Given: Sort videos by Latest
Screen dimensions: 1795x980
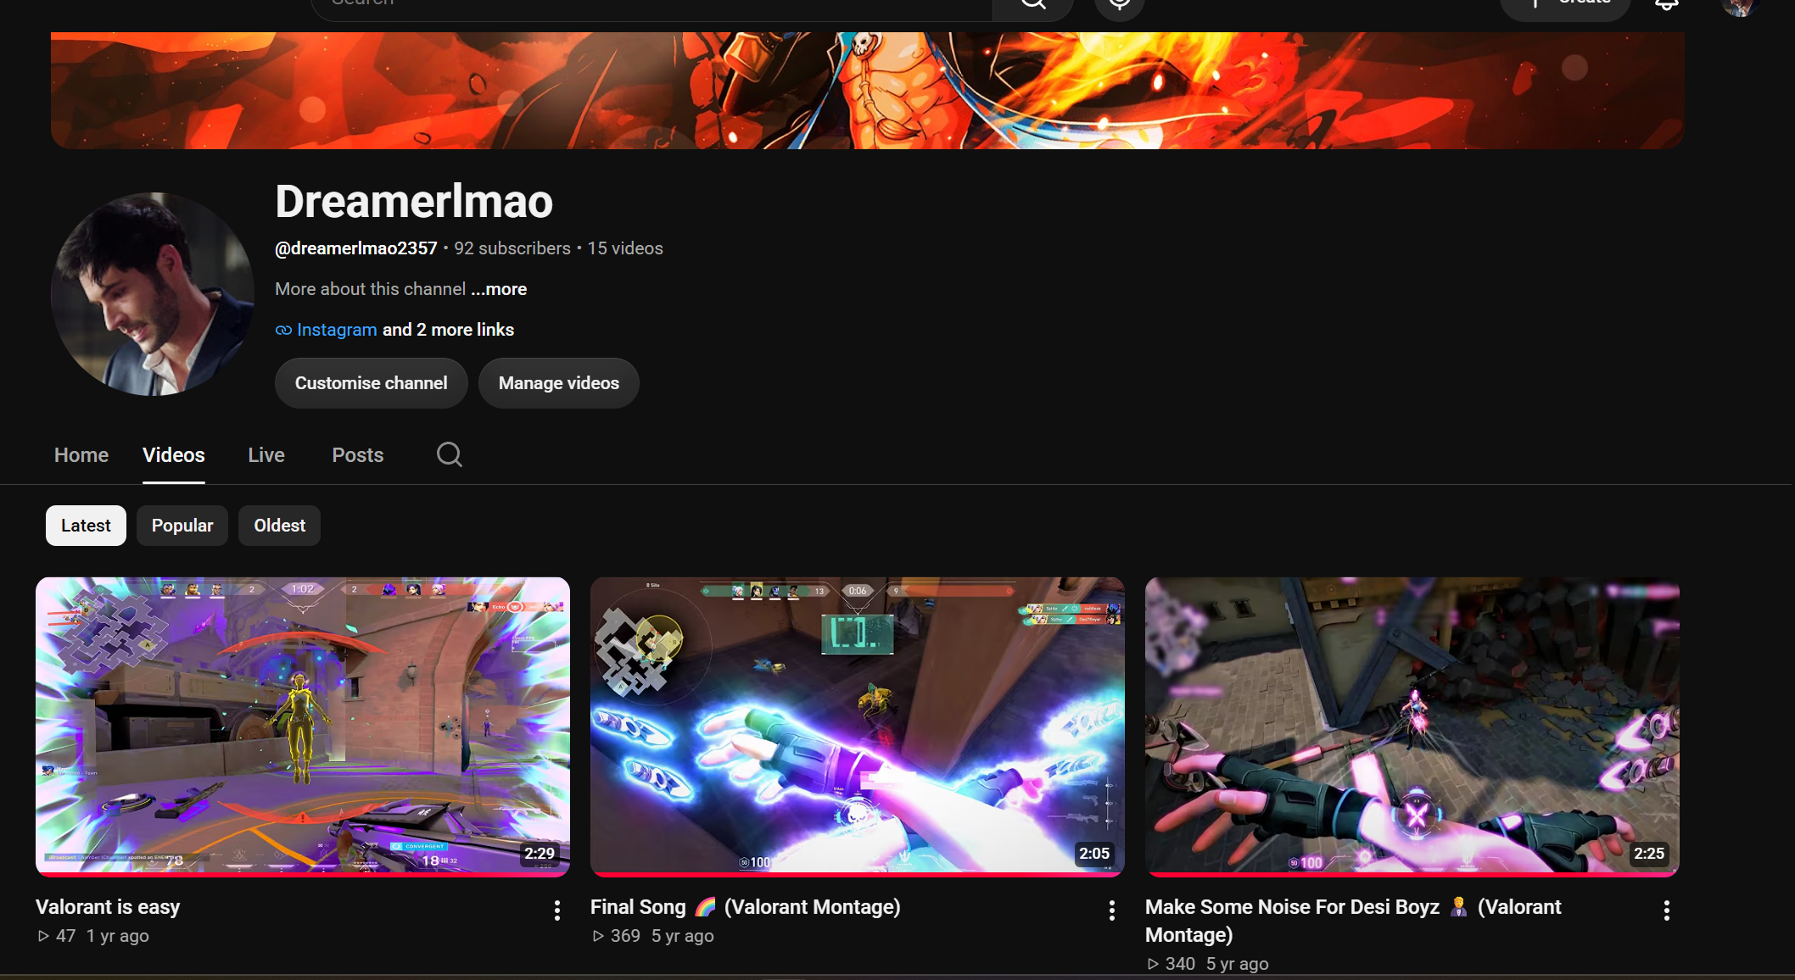Looking at the screenshot, I should [86, 526].
